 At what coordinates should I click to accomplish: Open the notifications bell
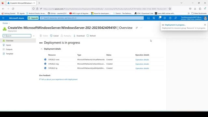coord(160,18)
